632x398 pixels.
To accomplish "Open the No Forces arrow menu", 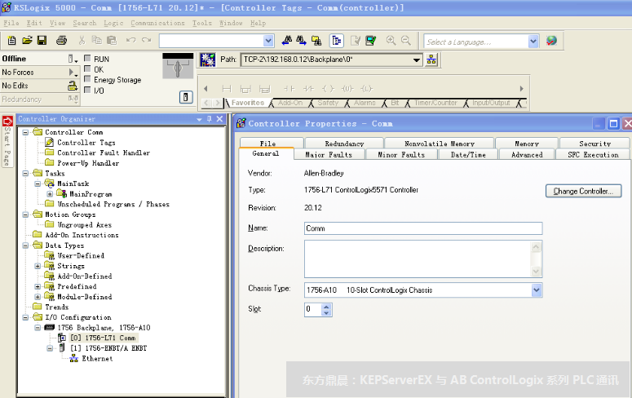I will [x=73, y=73].
